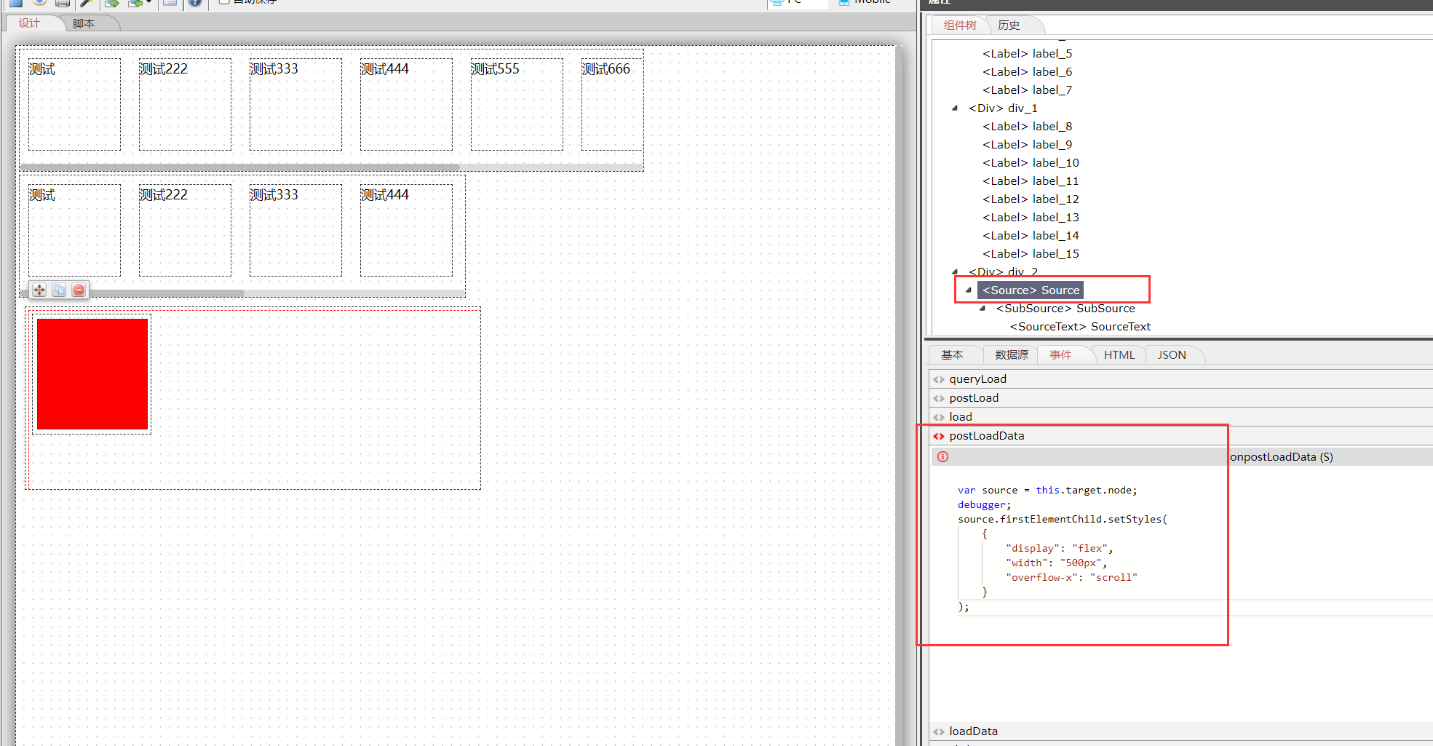Screen dimensions: 1433x746
Task: Open the JSON properties tab
Action: coord(1172,354)
